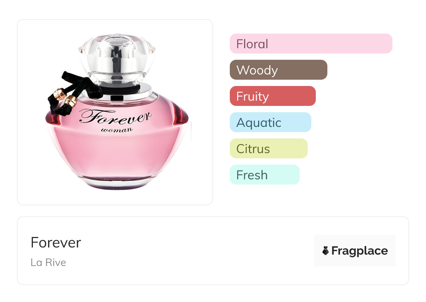The width and height of the screenshot is (426, 302).
Task: Open the La Rive brand link
Action: click(x=48, y=263)
